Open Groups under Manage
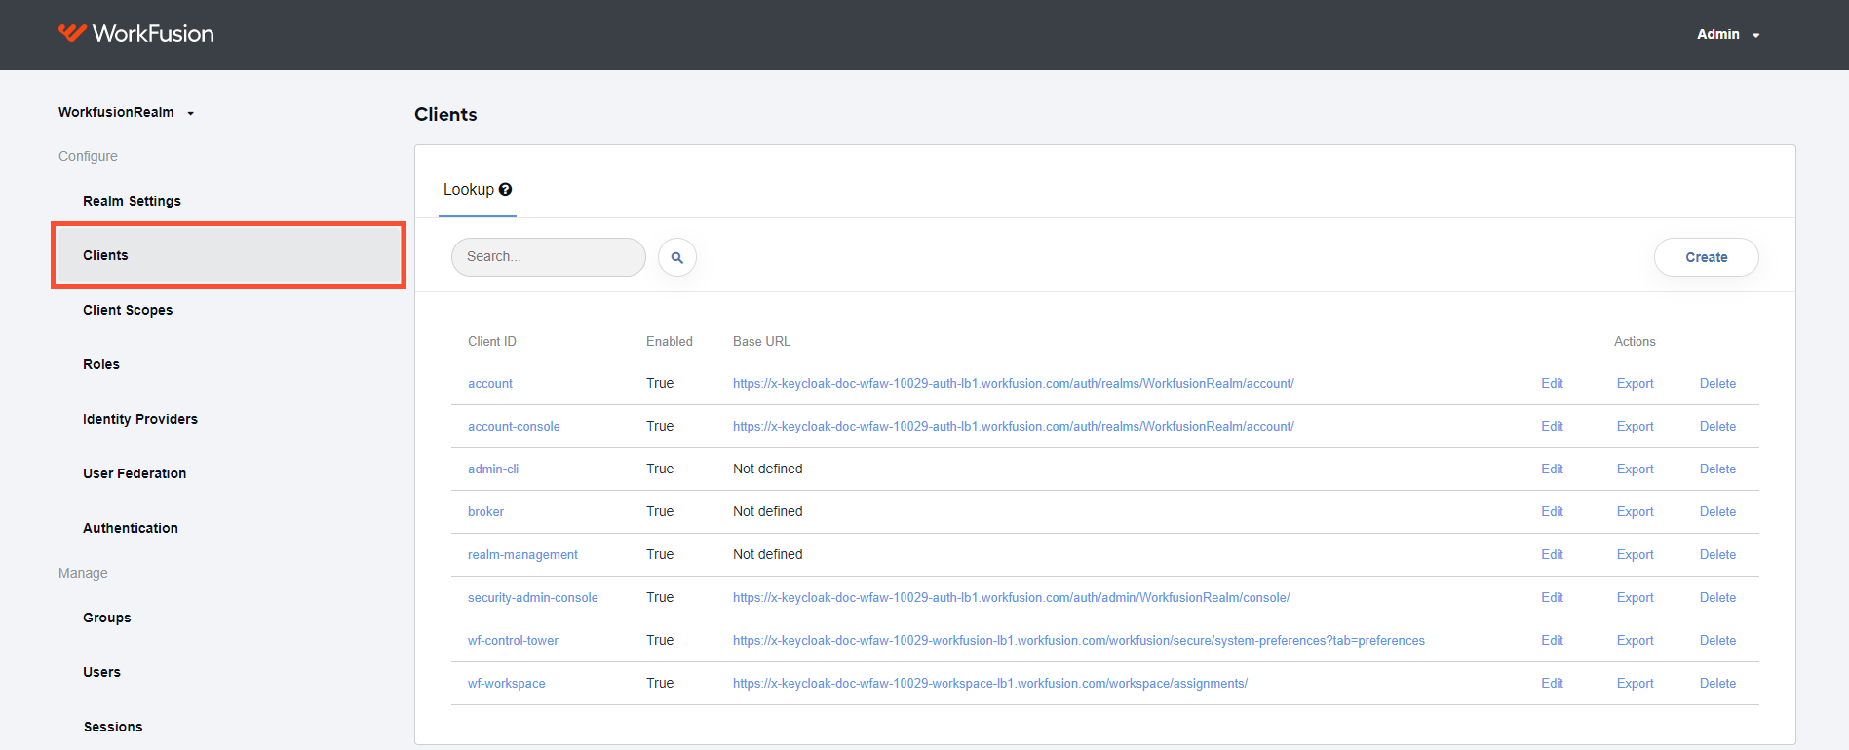This screenshot has width=1849, height=750. click(x=107, y=618)
